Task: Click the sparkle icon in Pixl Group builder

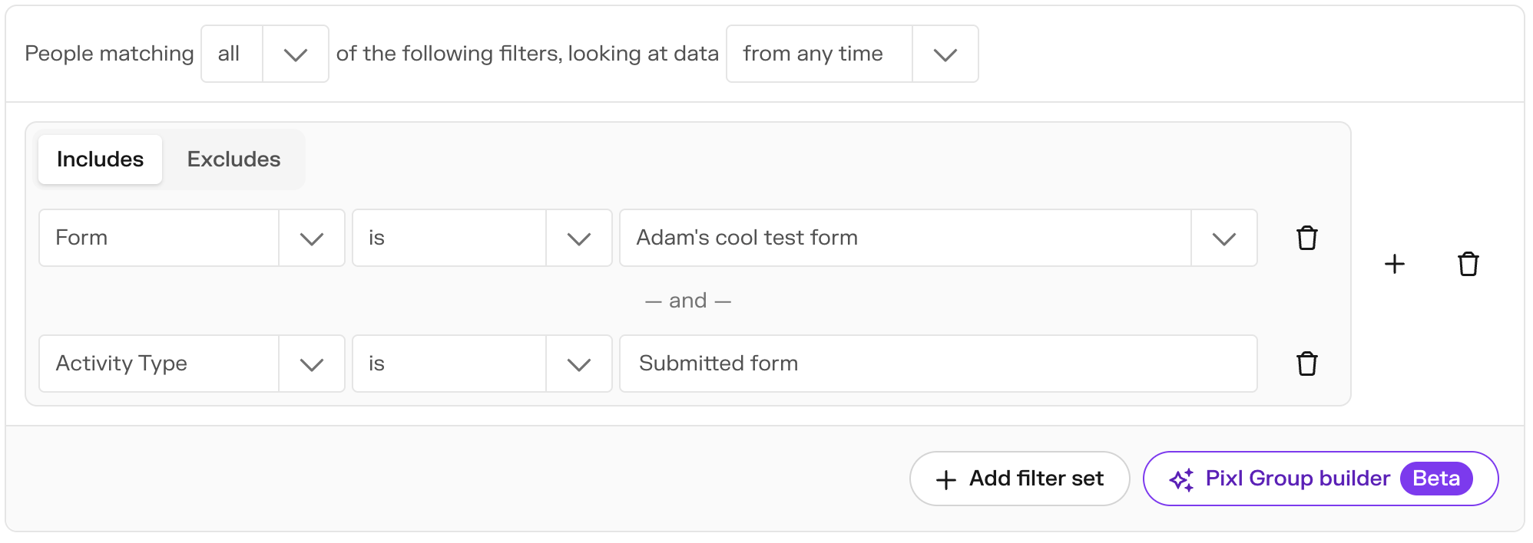Action: pyautogui.click(x=1181, y=479)
